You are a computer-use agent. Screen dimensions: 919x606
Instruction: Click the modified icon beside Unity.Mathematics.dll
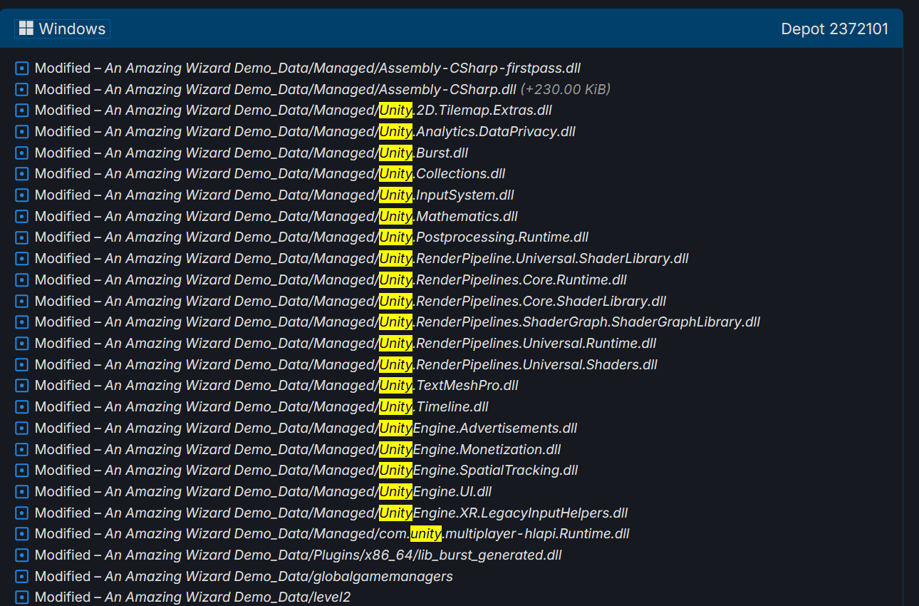click(x=21, y=217)
